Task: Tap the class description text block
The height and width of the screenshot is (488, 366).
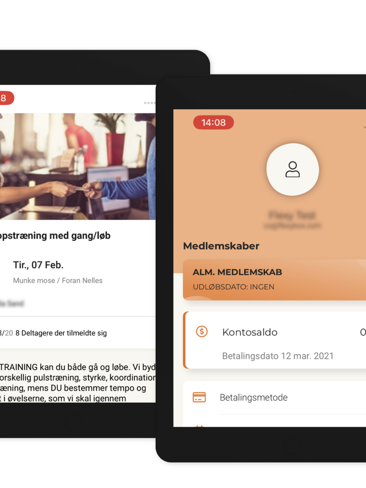Action: click(x=78, y=382)
